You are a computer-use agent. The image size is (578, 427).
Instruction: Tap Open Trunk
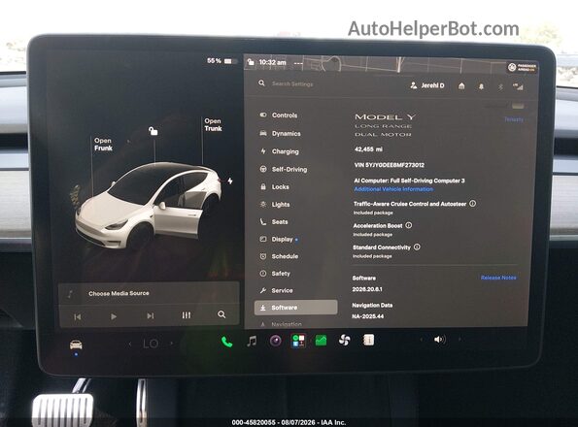click(x=213, y=125)
